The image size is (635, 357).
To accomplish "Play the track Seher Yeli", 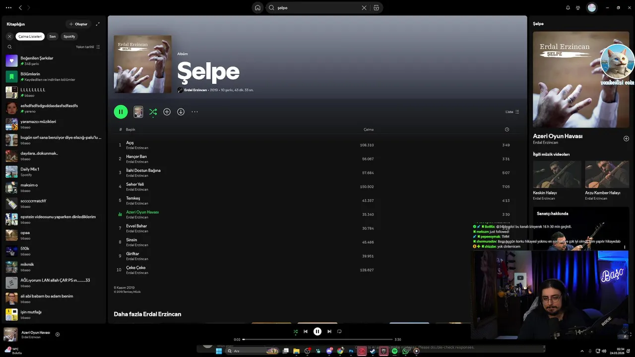I will point(317,186).
